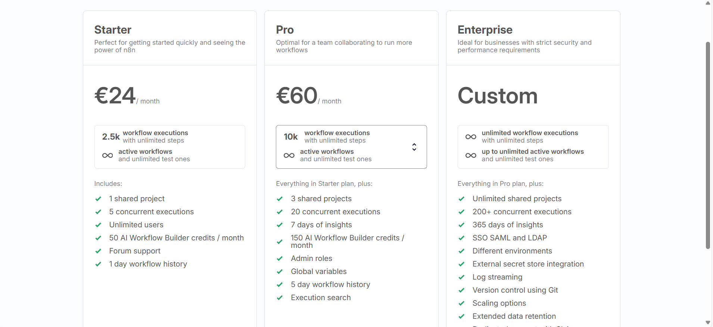Click the Starter 2.5k executions box
Image resolution: width=713 pixels, height=327 pixels.
click(x=169, y=147)
